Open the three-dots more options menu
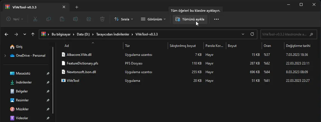The height and width of the screenshot is (122, 321). pos(216,19)
